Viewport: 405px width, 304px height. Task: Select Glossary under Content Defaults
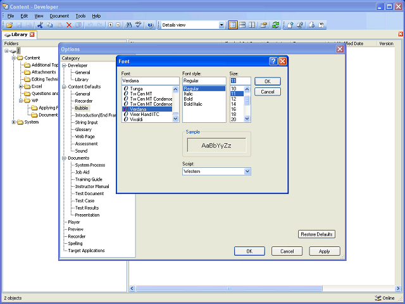pos(83,129)
